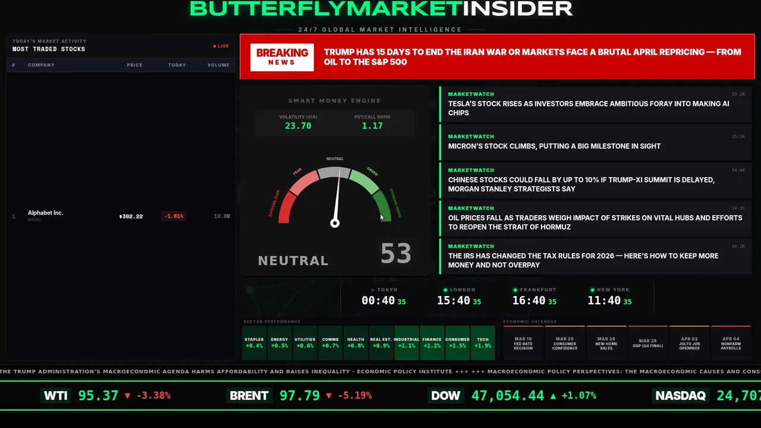The height and width of the screenshot is (428, 761).
Task: Select the STAPLES +0.4% sector tile
Action: click(x=254, y=343)
